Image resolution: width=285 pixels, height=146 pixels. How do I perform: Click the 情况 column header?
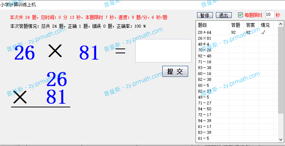point(266,25)
